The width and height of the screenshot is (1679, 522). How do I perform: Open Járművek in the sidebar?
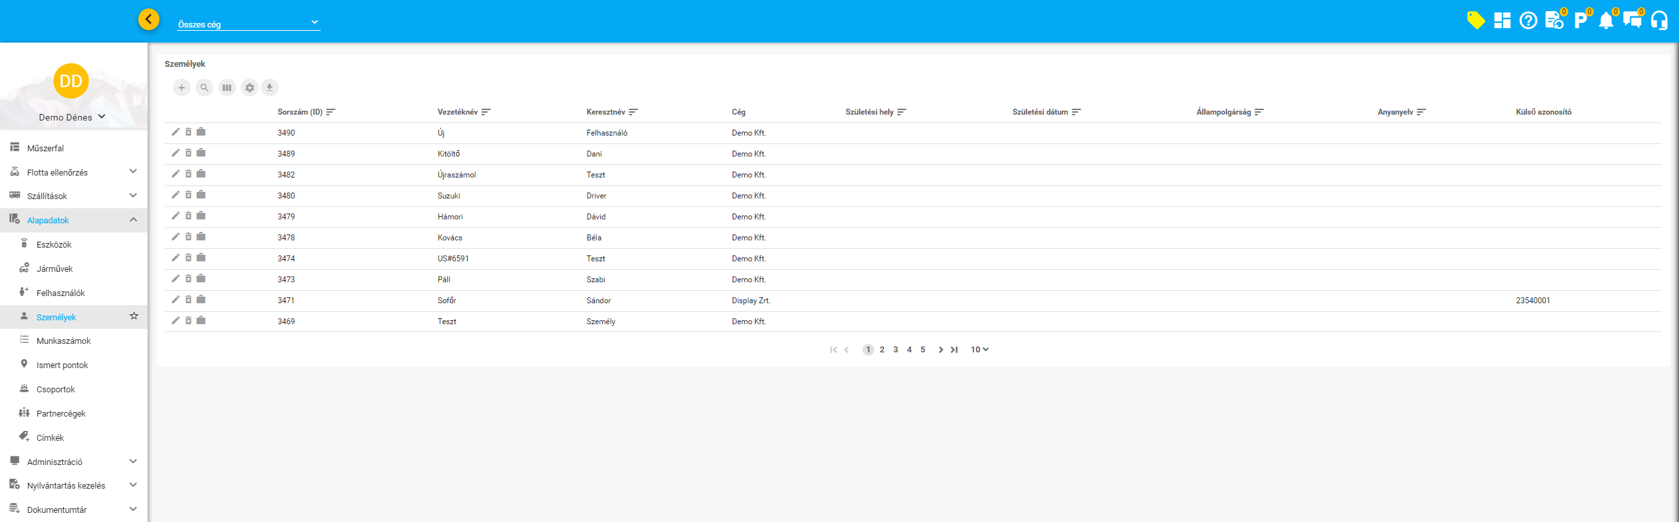tap(54, 269)
